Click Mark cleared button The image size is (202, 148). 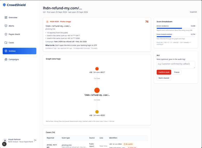pyautogui.click(x=164, y=78)
